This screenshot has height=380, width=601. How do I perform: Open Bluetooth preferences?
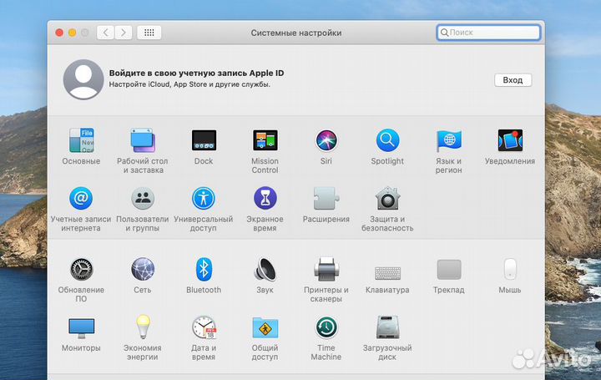click(204, 269)
